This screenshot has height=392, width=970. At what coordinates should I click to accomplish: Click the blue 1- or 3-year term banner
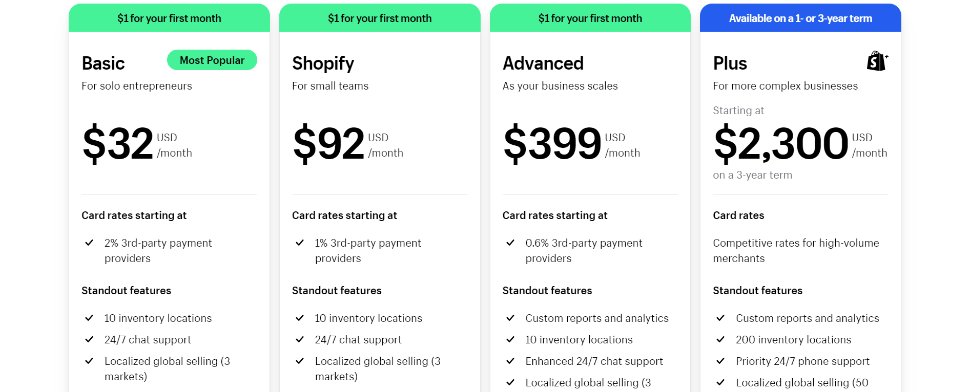[800, 18]
